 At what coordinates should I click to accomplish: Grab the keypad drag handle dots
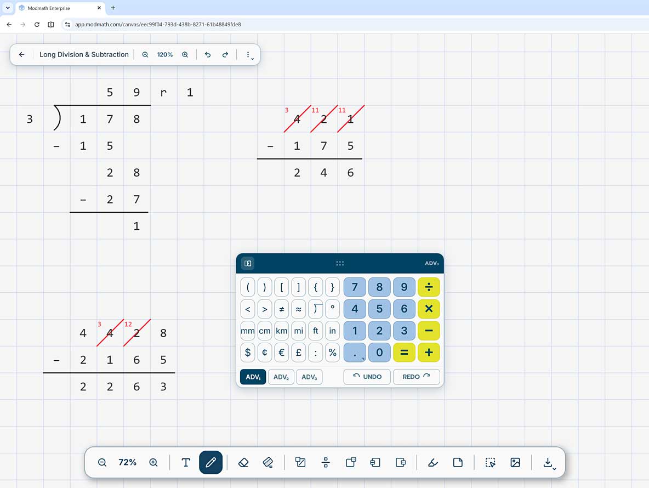pyautogui.click(x=340, y=263)
